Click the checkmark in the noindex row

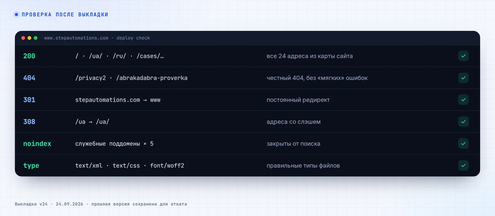click(463, 143)
